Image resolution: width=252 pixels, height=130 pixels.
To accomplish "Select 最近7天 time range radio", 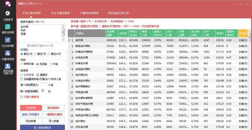I will (35, 54).
